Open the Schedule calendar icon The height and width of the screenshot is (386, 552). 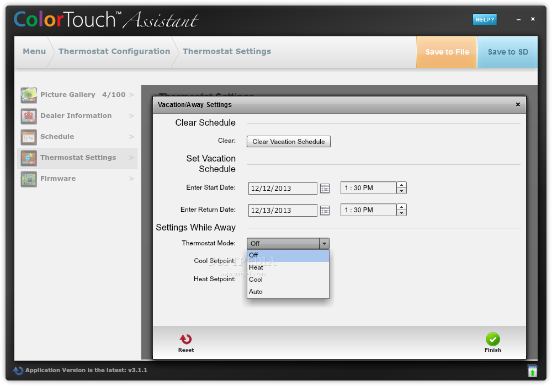tap(29, 137)
